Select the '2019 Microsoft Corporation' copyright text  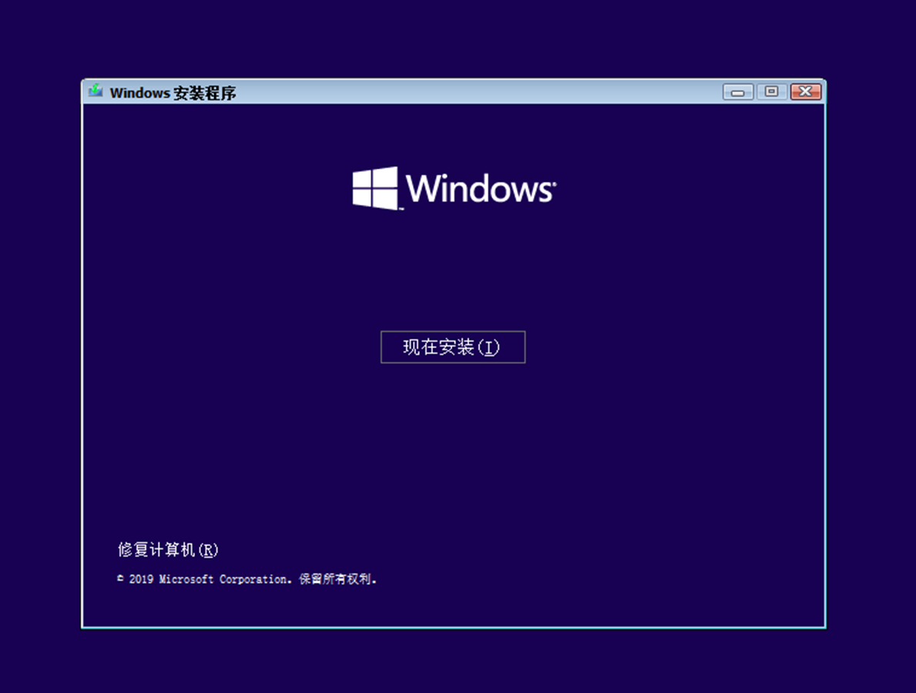click(x=209, y=579)
